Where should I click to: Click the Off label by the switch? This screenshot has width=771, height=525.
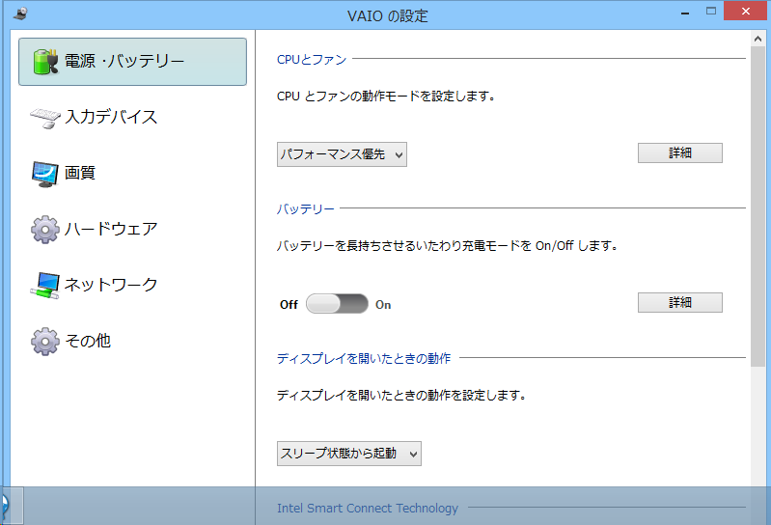289,305
